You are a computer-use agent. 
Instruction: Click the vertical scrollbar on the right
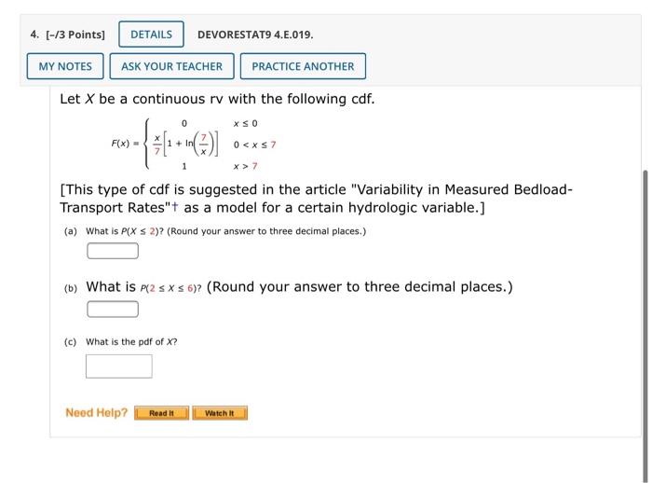pyautogui.click(x=645, y=324)
